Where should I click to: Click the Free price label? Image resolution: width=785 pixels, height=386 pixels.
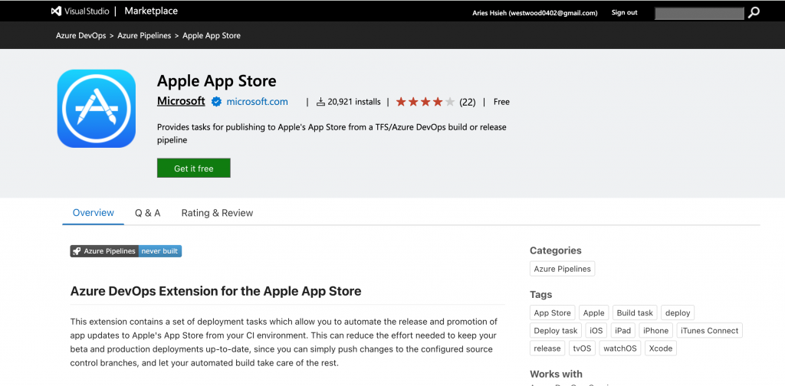[x=501, y=102]
